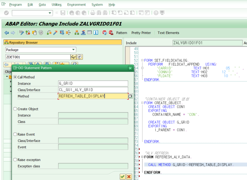Open a new session with the window icon
The width and height of the screenshot is (247, 180).
pos(141,13)
